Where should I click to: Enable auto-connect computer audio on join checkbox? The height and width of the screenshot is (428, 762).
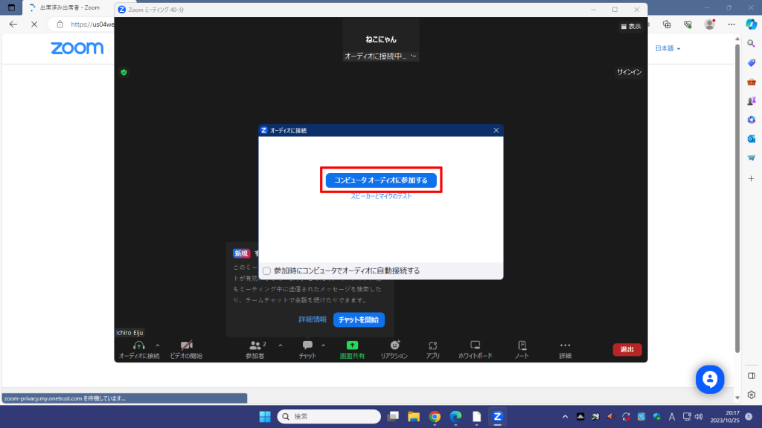[267, 270]
